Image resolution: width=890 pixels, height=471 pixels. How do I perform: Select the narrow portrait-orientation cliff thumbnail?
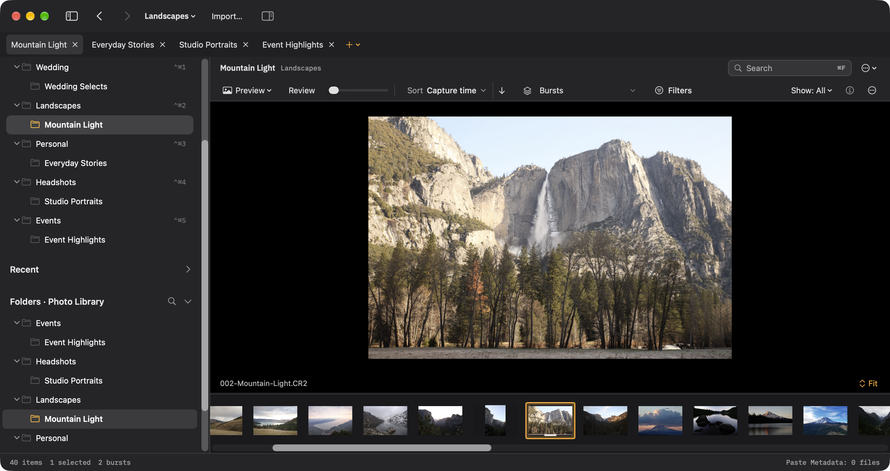coord(495,420)
